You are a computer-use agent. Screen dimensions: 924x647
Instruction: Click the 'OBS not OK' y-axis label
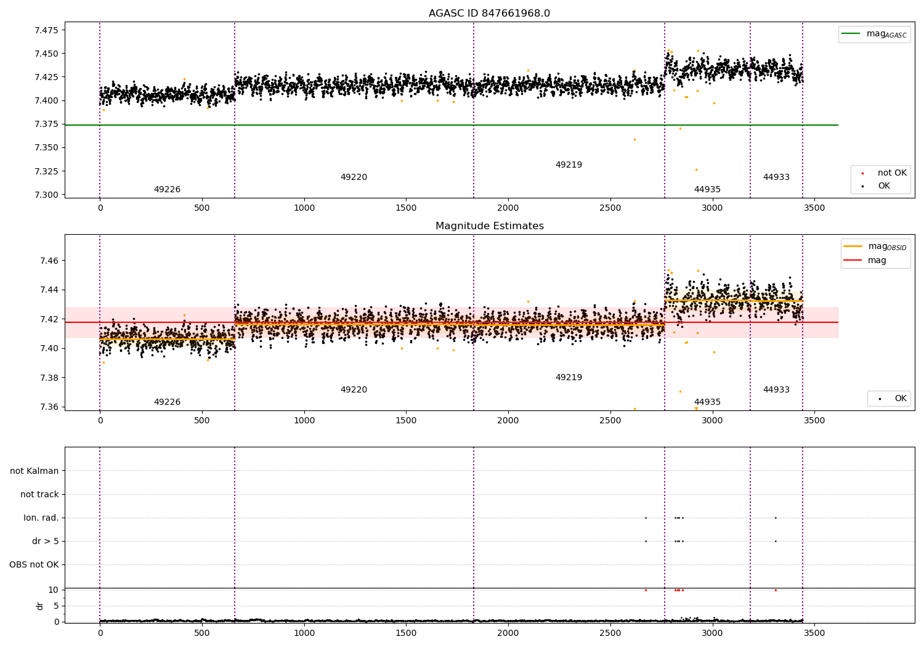[34, 564]
